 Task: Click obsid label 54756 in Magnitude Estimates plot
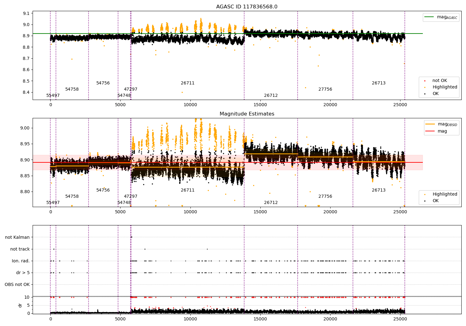coord(103,190)
